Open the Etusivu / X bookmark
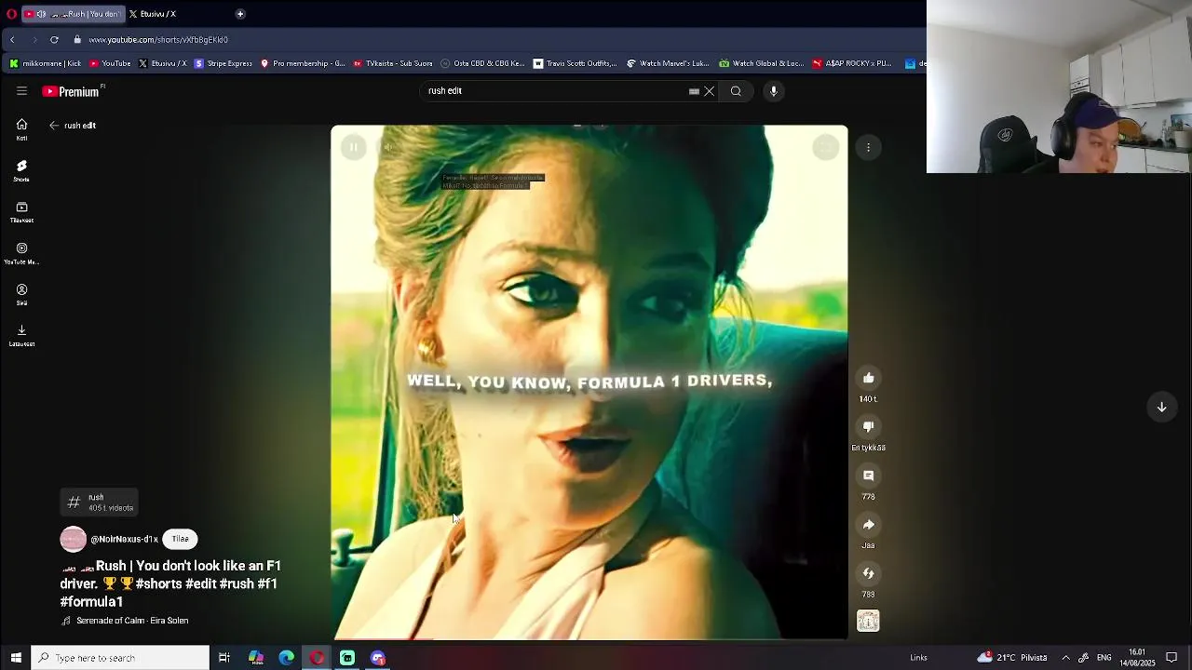This screenshot has height=670, width=1192. pos(162,63)
